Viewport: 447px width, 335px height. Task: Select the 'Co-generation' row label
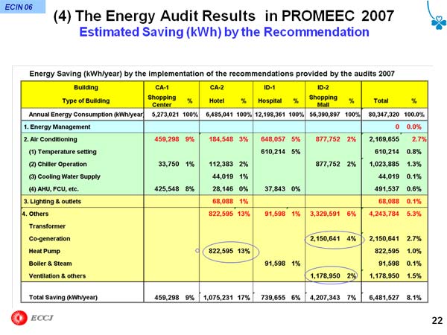click(x=50, y=239)
